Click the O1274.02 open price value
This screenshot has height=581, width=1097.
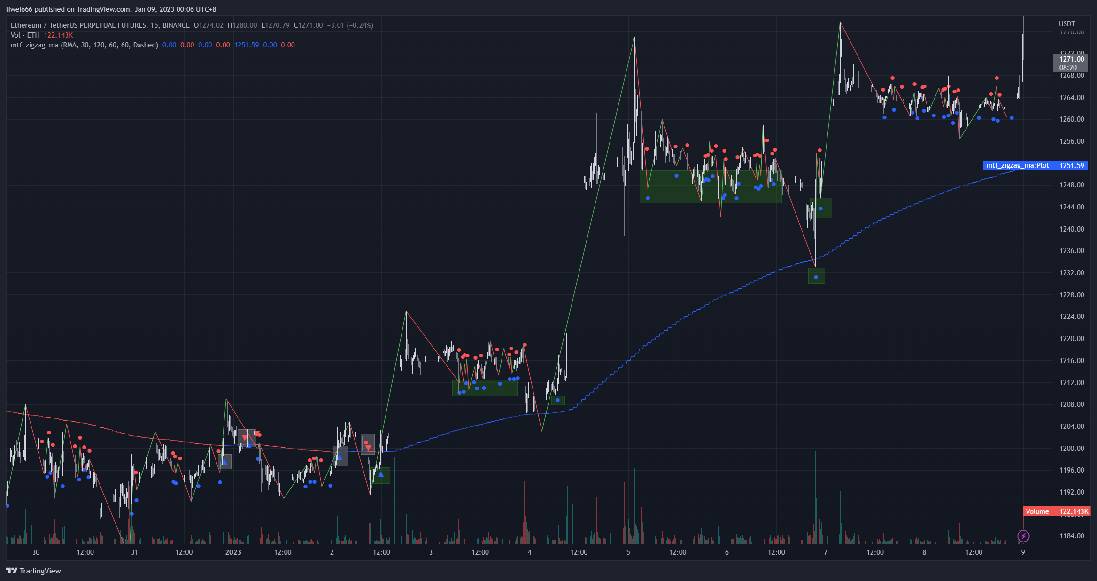[209, 25]
